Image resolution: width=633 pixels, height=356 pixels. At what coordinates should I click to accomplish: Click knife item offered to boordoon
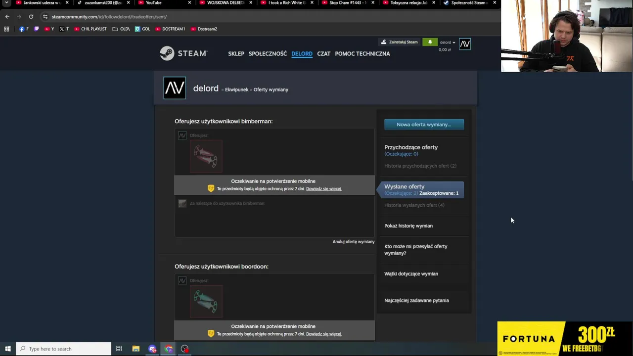point(206,302)
